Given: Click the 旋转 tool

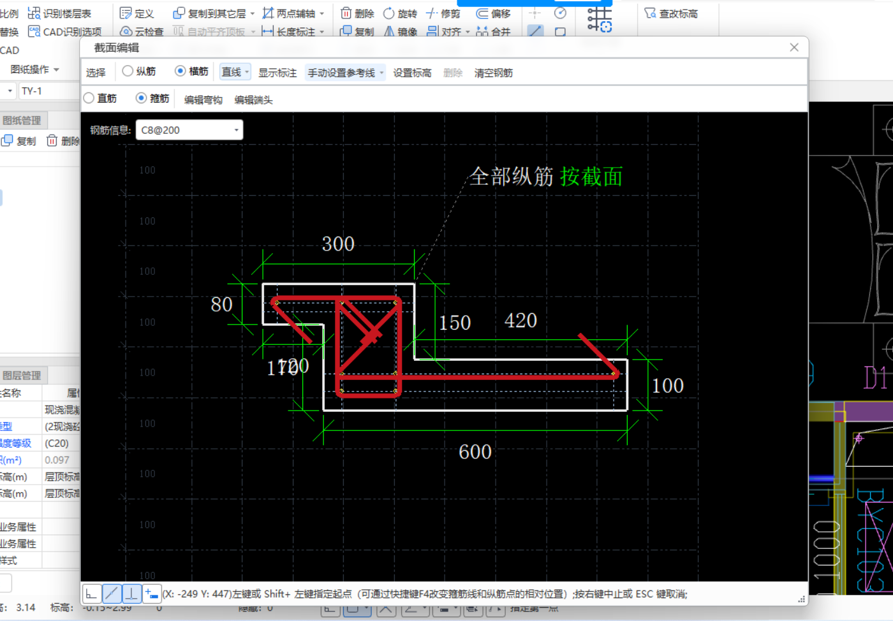Looking at the screenshot, I should pos(400,13).
